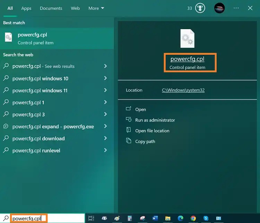
Task: Open Skype from taskbar
Action: click(206, 218)
